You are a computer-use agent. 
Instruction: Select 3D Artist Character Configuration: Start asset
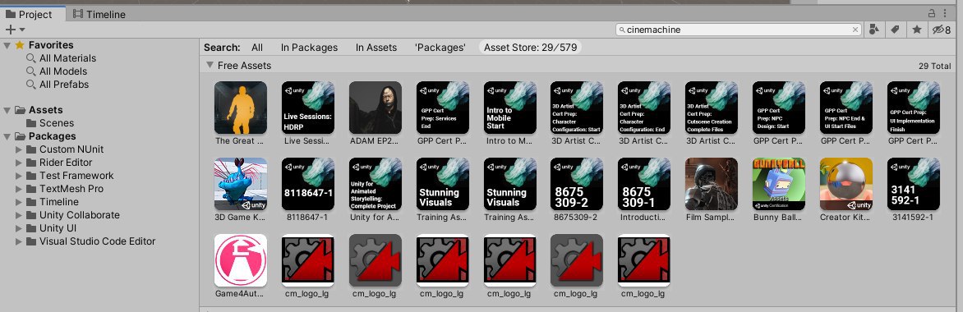pyautogui.click(x=577, y=108)
